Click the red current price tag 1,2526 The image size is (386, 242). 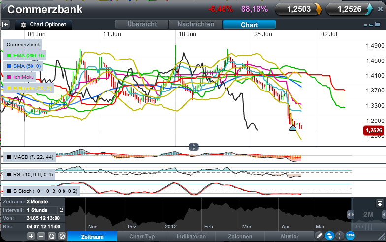click(373, 131)
